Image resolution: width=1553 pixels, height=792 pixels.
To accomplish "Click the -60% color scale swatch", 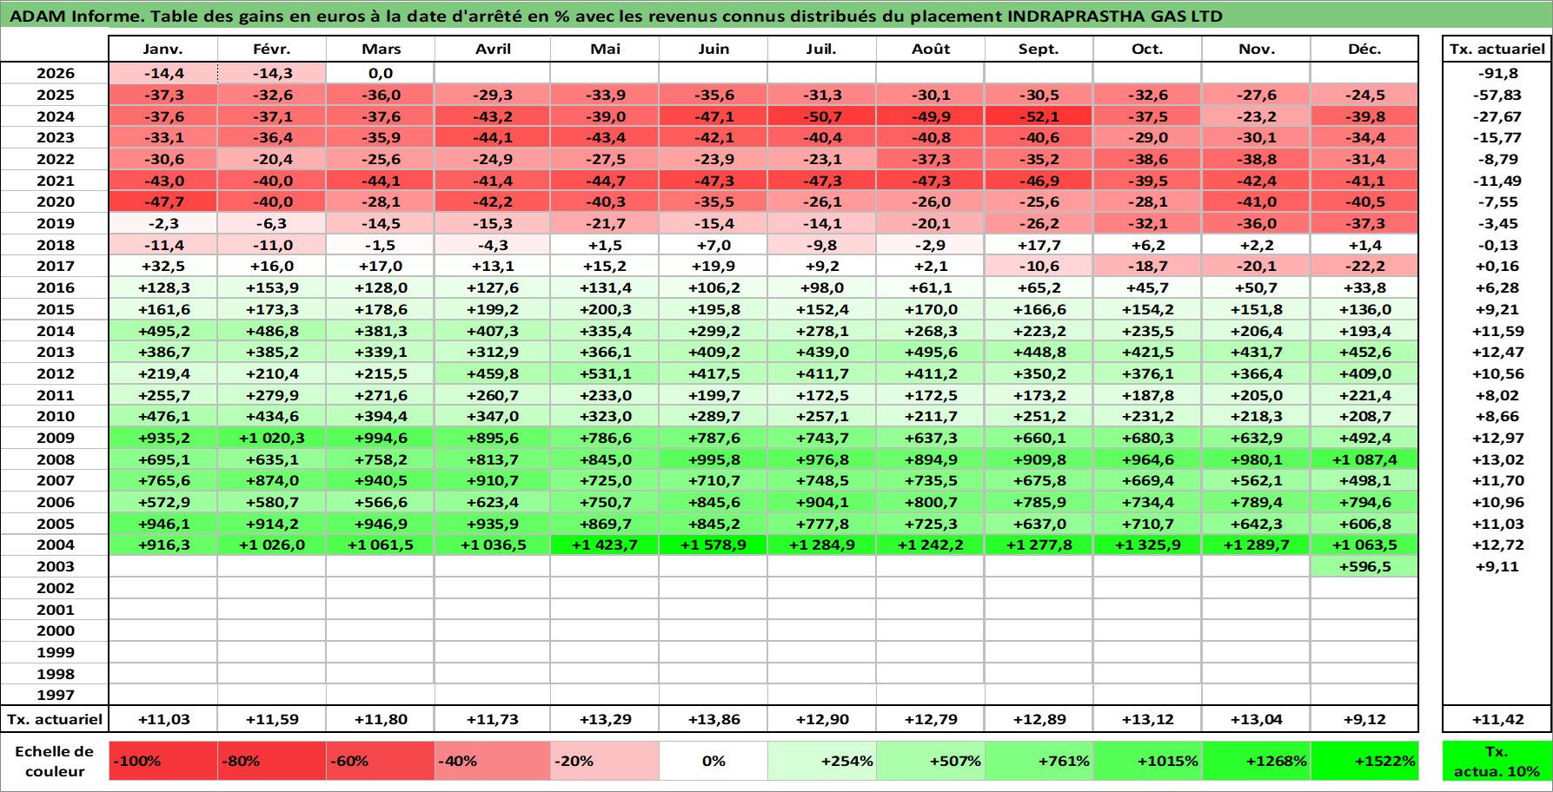I will pos(381,761).
